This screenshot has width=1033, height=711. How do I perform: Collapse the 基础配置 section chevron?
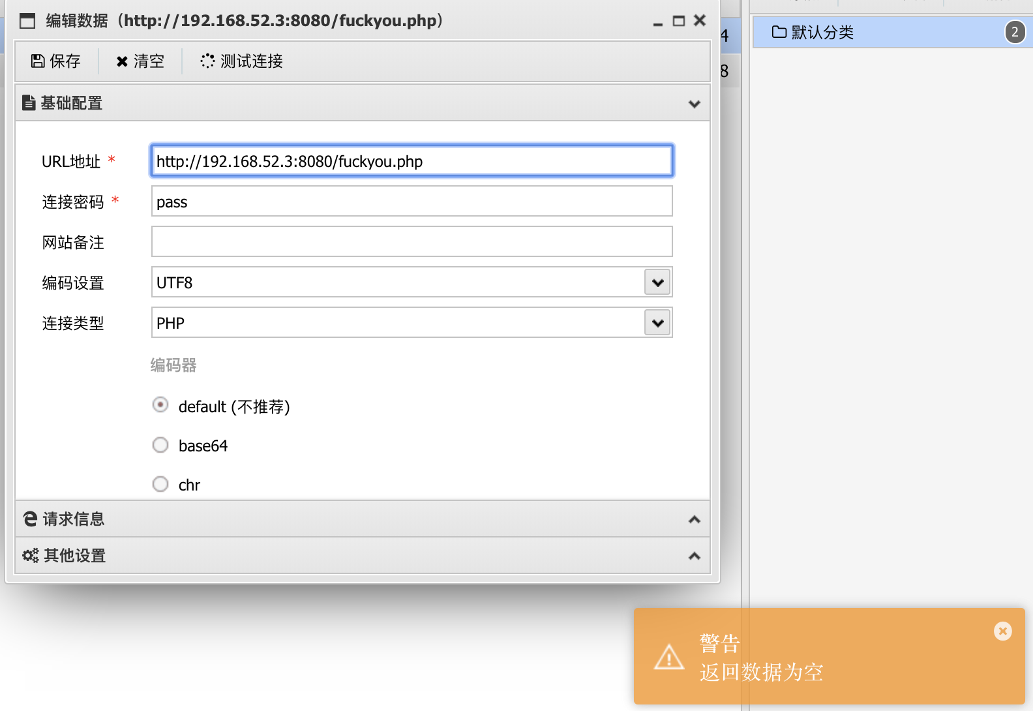click(694, 104)
